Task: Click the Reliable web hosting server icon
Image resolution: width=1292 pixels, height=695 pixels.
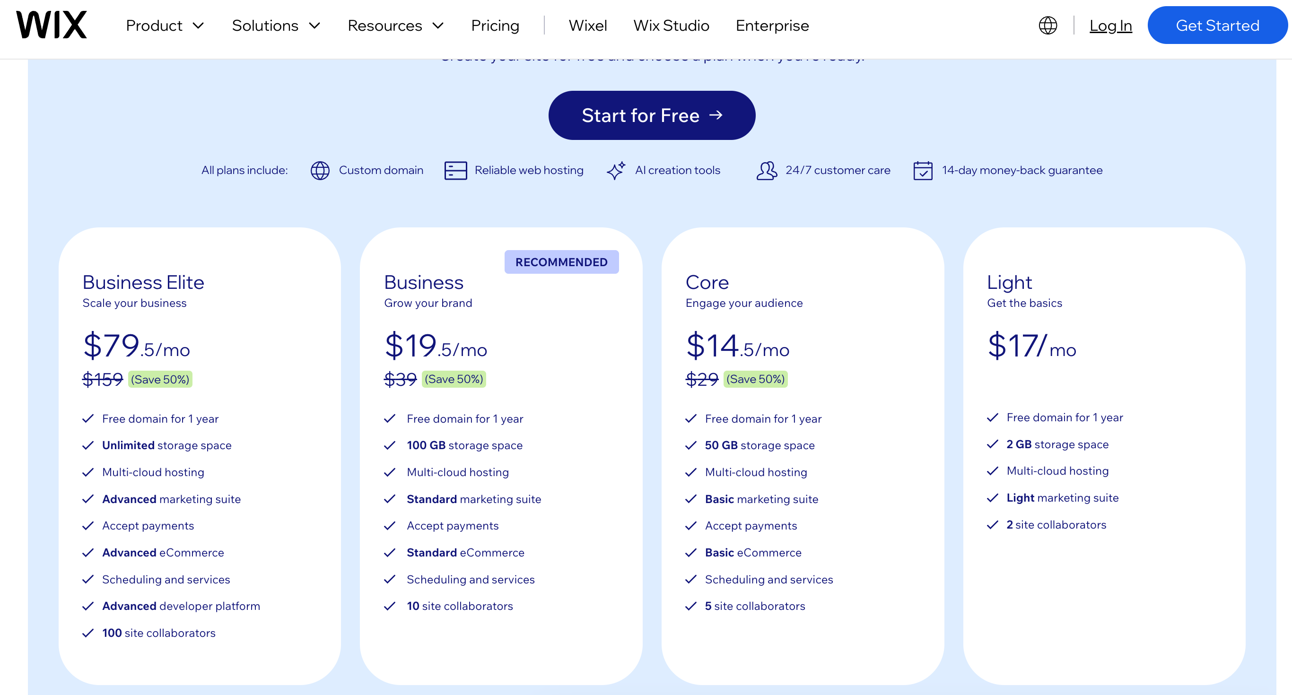Action: (455, 170)
